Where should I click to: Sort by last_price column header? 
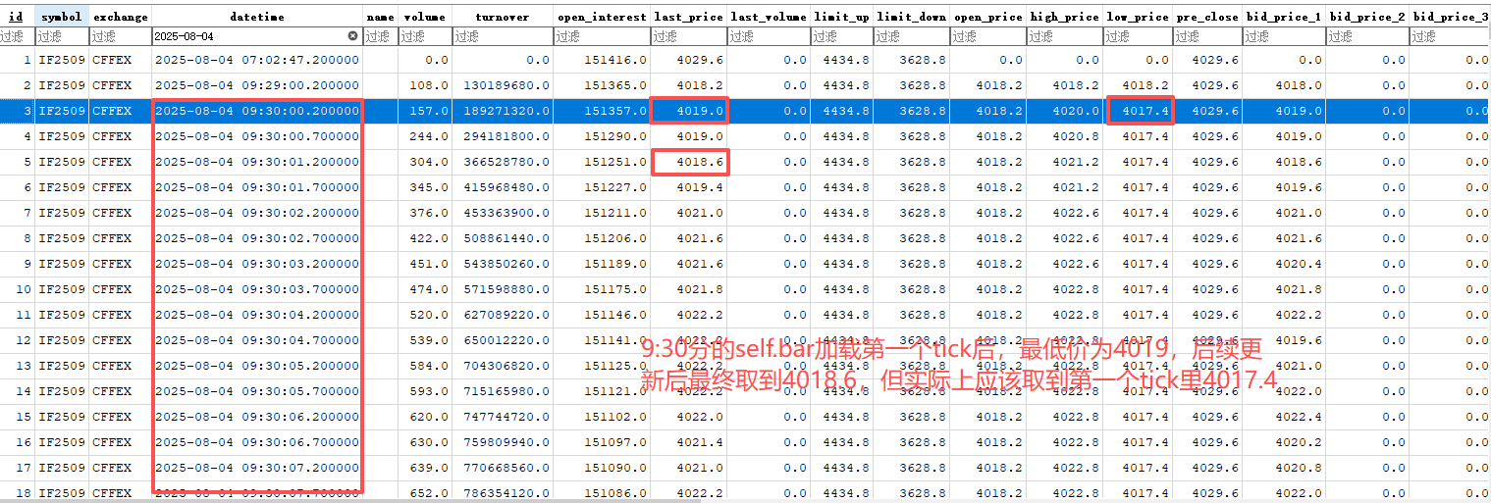pos(688,17)
